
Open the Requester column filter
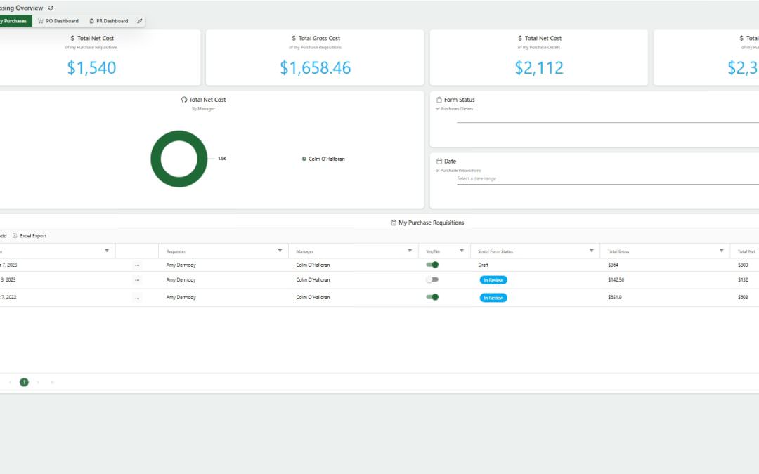[280, 251]
